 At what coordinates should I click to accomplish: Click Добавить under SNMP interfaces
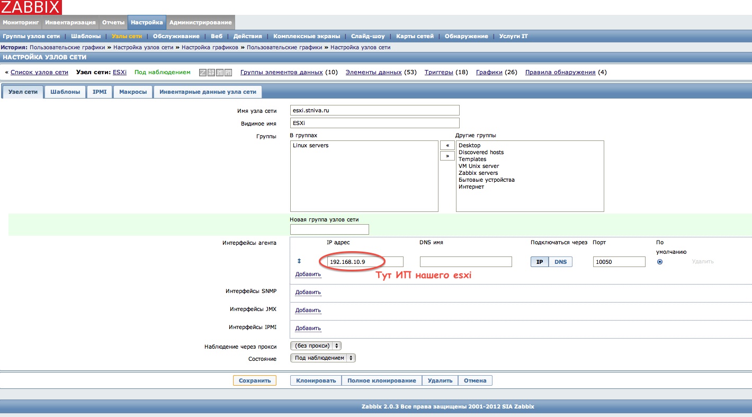[308, 292]
